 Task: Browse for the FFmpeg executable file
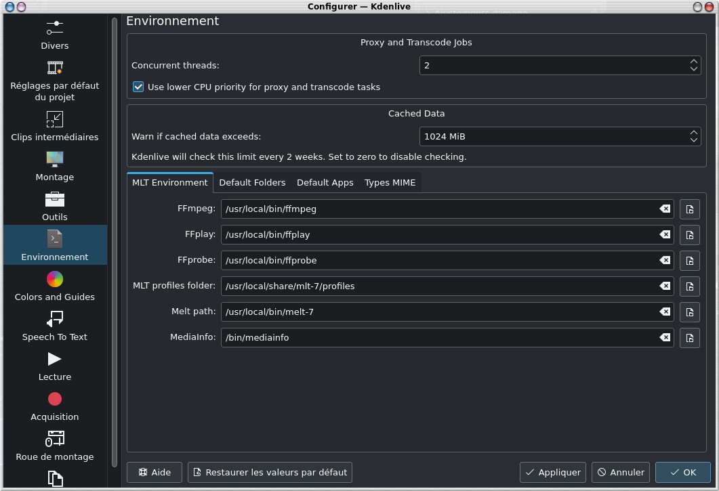point(690,209)
